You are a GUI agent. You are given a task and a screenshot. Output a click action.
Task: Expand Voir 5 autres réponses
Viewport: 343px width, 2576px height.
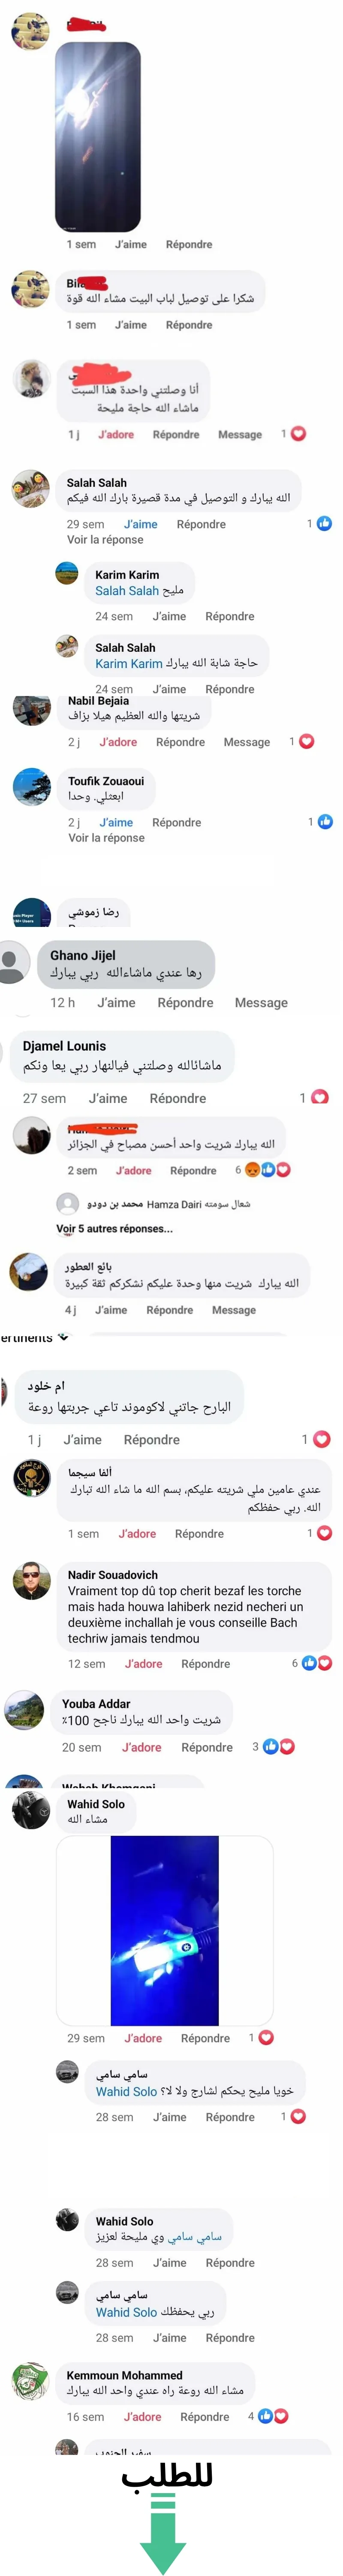point(114,1228)
